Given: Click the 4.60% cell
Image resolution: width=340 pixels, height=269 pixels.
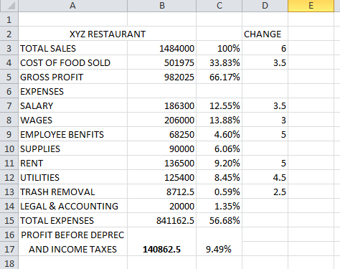Looking at the screenshot, I should [x=219, y=134].
